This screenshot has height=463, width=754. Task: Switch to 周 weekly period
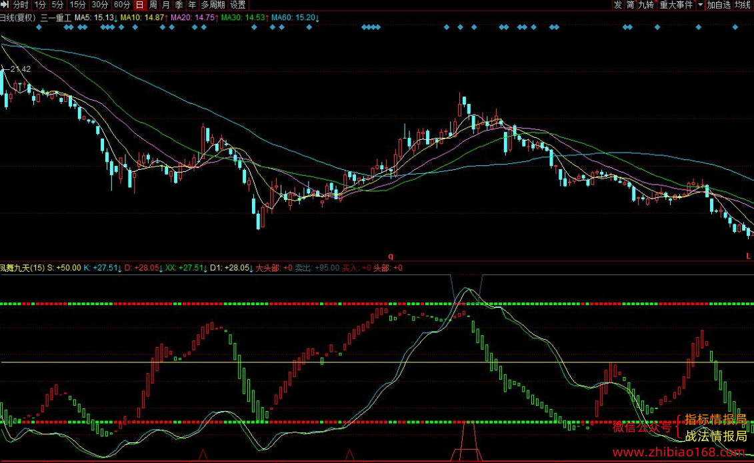pos(153,5)
